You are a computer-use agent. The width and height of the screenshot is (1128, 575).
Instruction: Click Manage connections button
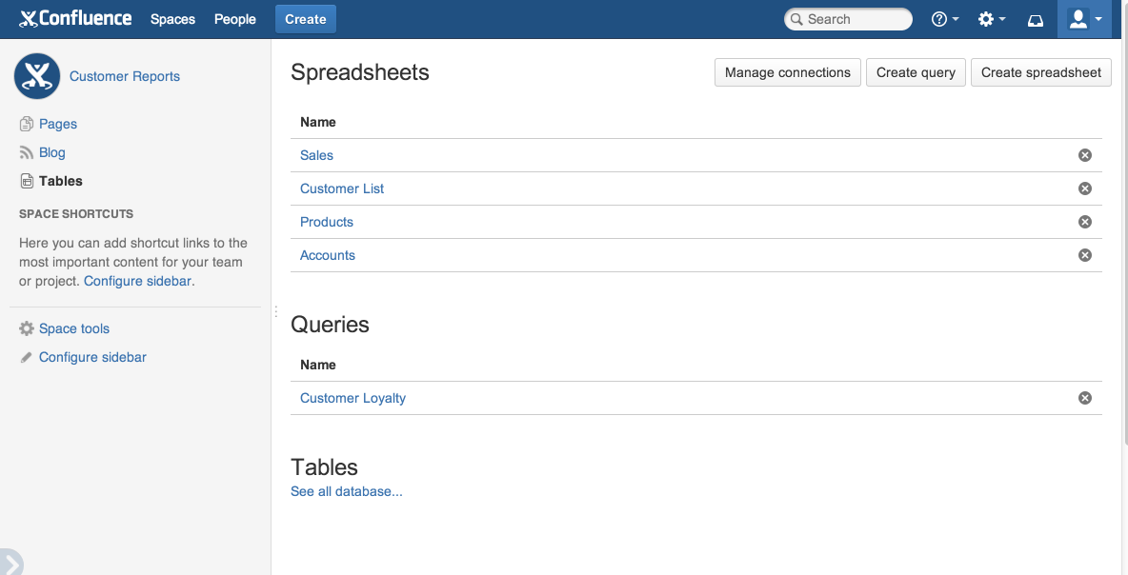788,72
